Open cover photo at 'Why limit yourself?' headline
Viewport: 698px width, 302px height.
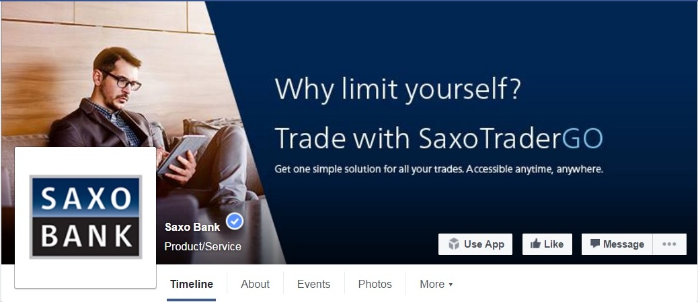[397, 90]
